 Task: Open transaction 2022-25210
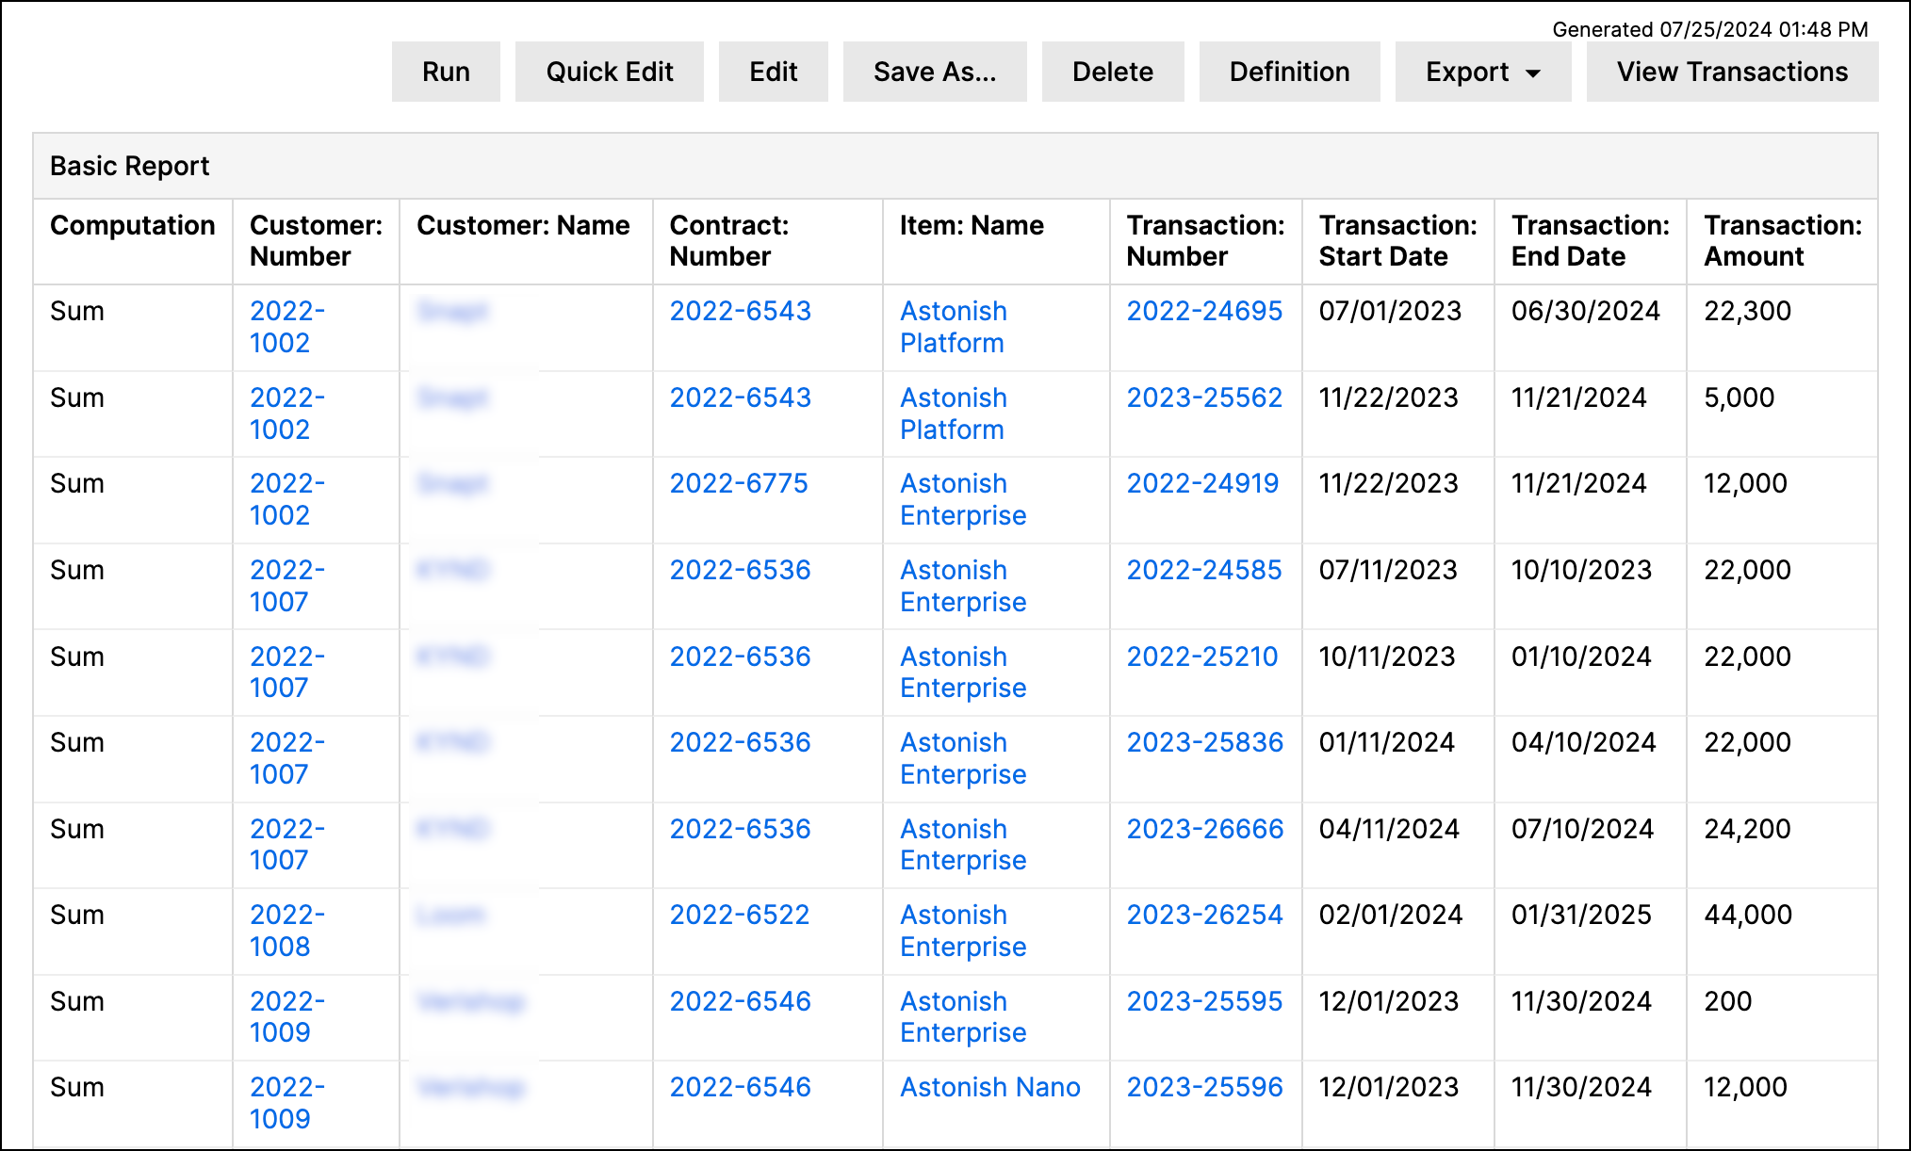(1202, 657)
